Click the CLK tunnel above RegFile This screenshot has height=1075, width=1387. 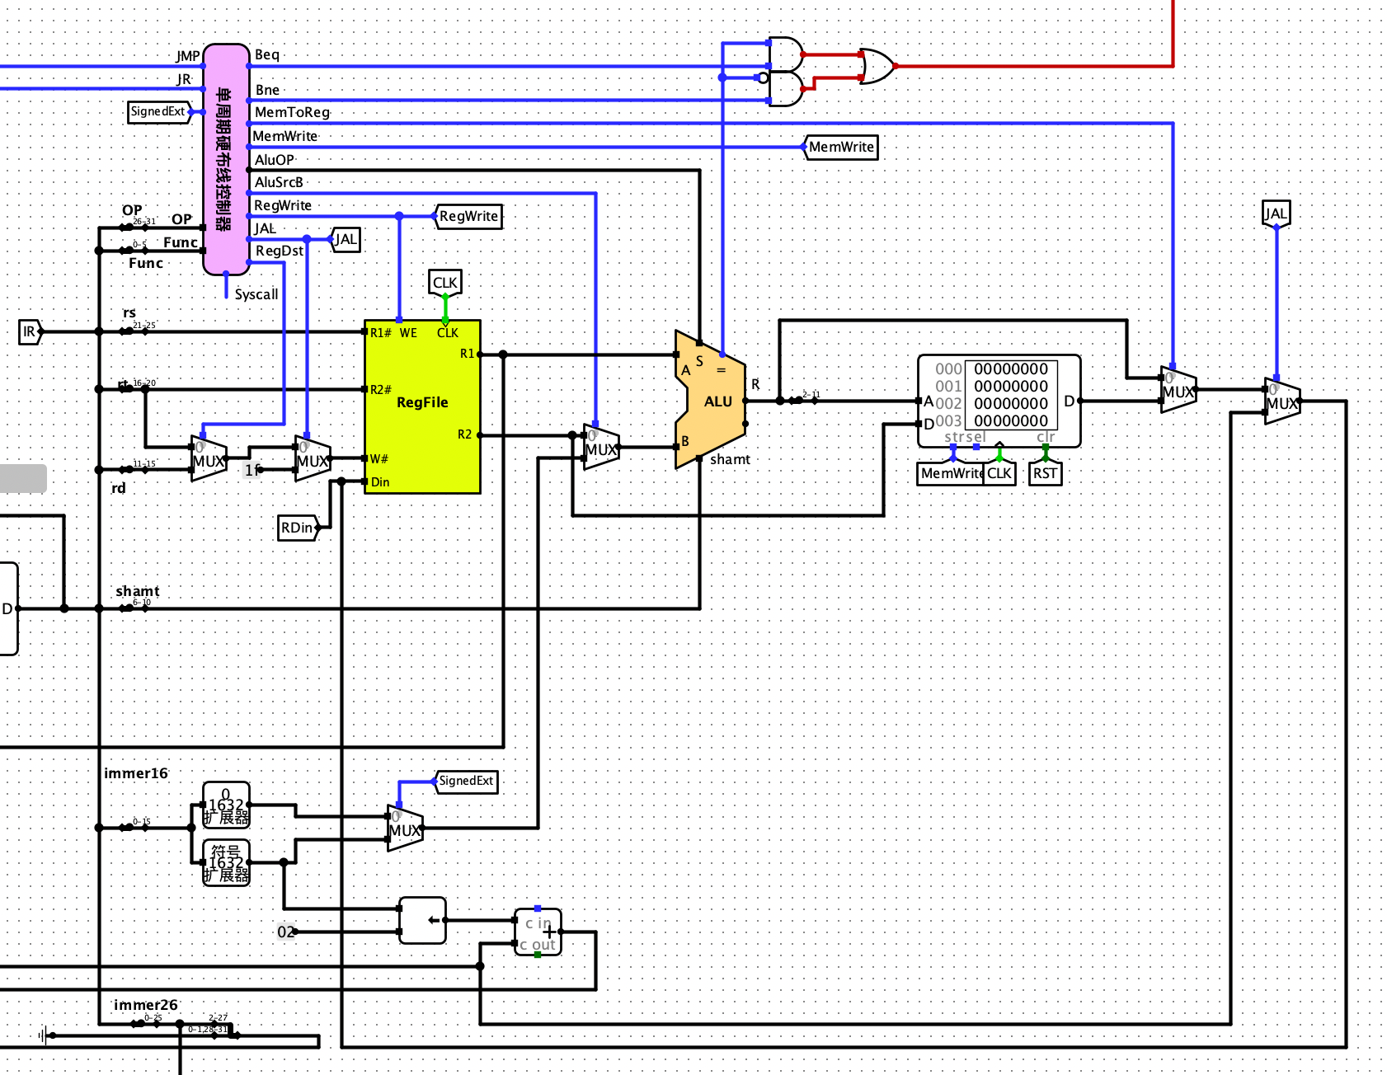[445, 283]
